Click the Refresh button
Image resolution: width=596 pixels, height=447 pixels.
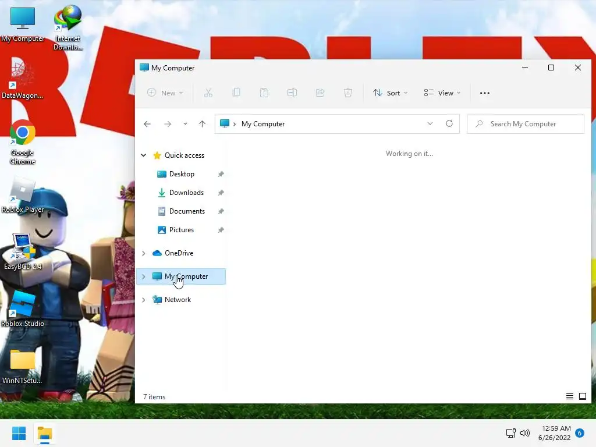pos(449,123)
